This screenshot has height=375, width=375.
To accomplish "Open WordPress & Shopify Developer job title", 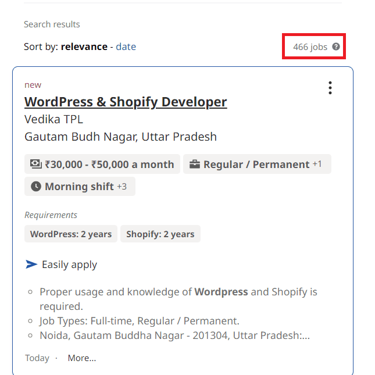I will click(x=126, y=102).
